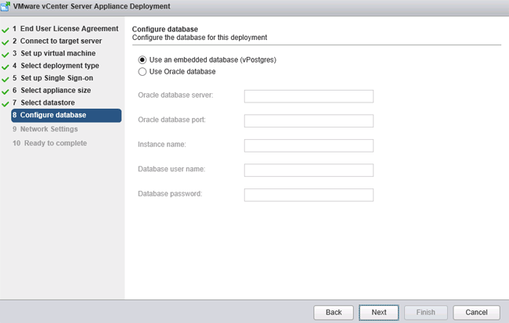
Task: Go to step 2 Connect to target server
Action: (57, 41)
